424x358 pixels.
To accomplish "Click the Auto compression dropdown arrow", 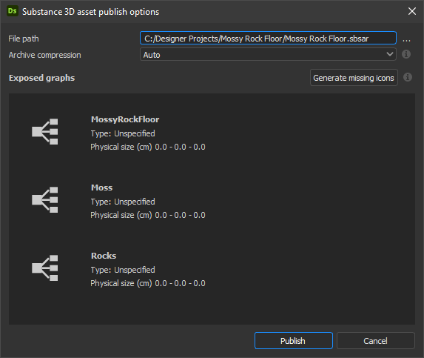I will point(390,54).
